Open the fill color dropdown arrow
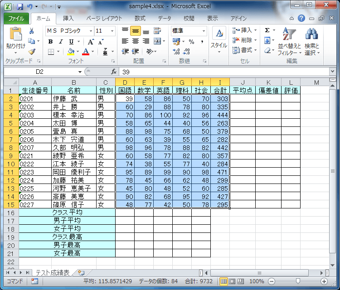340x290 pixels. (x=78, y=52)
